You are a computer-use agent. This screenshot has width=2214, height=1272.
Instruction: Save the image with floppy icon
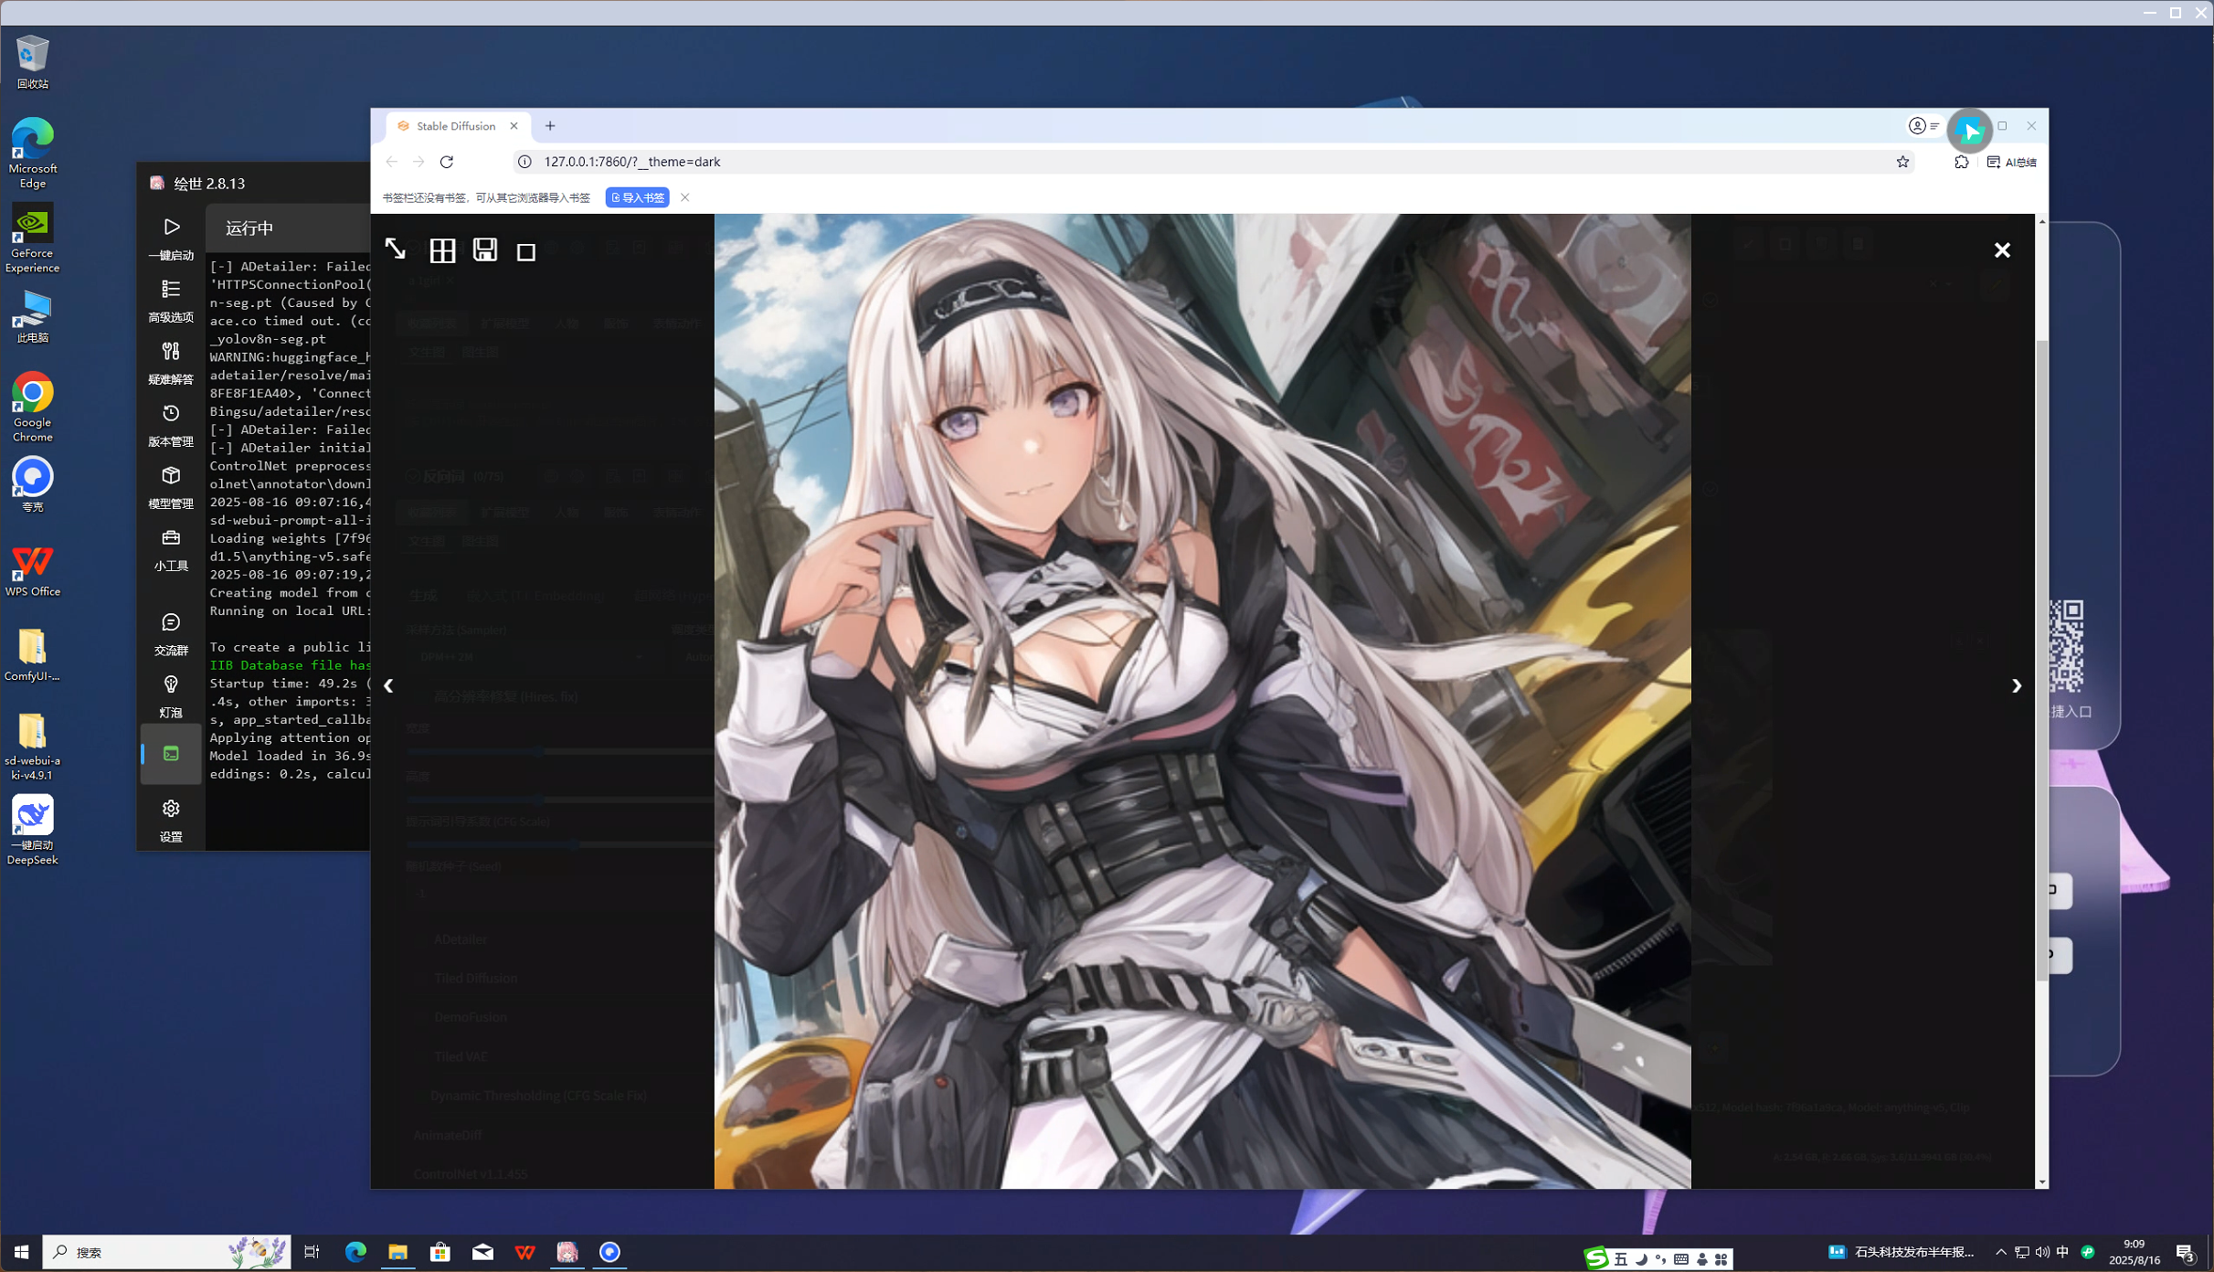click(485, 249)
